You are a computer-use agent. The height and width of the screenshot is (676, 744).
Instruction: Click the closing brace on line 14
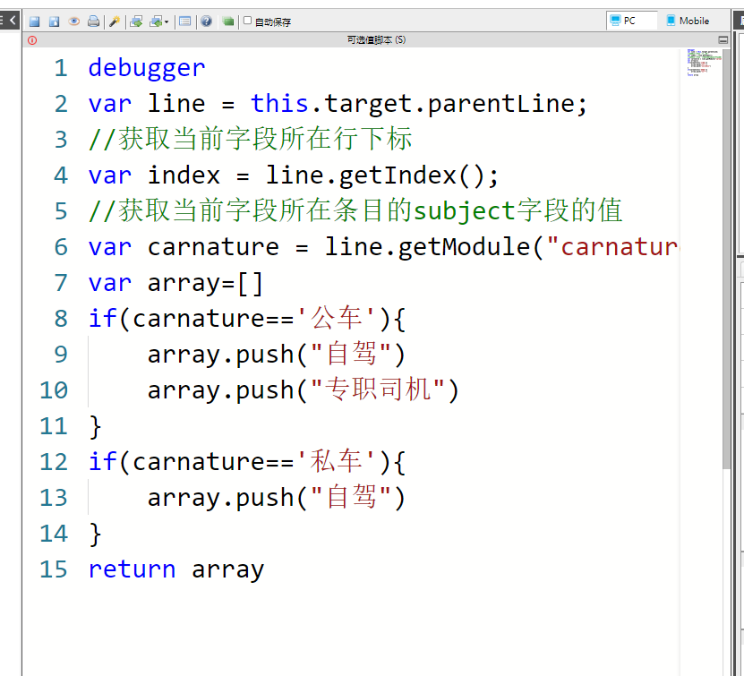point(95,535)
